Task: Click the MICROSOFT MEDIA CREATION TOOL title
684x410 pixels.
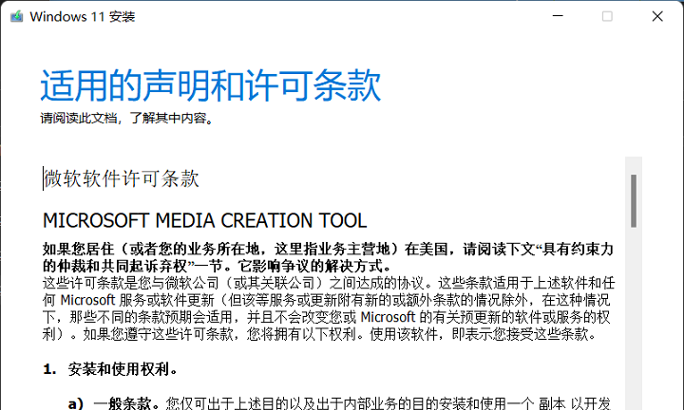Action: (204, 220)
